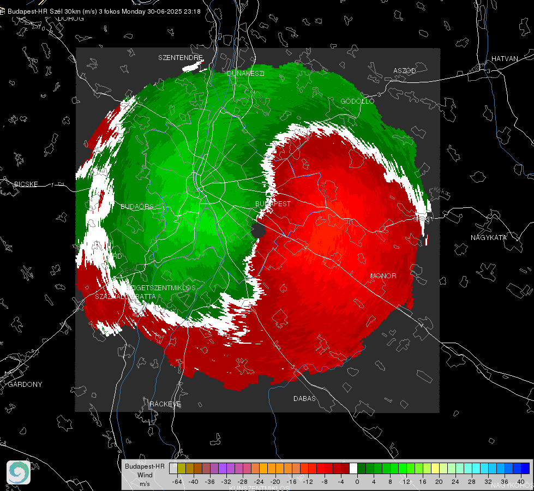The width and height of the screenshot is (534, 491).
Task: Click the GÖDÖLLŐ town label
Action: pyautogui.click(x=357, y=101)
